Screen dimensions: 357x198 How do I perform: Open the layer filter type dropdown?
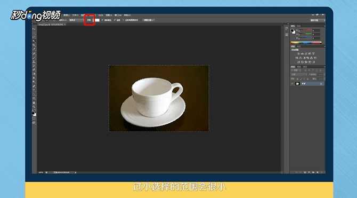pyautogui.click(x=296, y=70)
